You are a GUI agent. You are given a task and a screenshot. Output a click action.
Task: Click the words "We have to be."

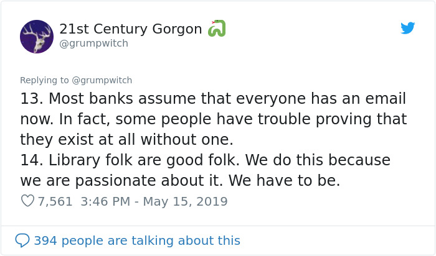pos(285,181)
